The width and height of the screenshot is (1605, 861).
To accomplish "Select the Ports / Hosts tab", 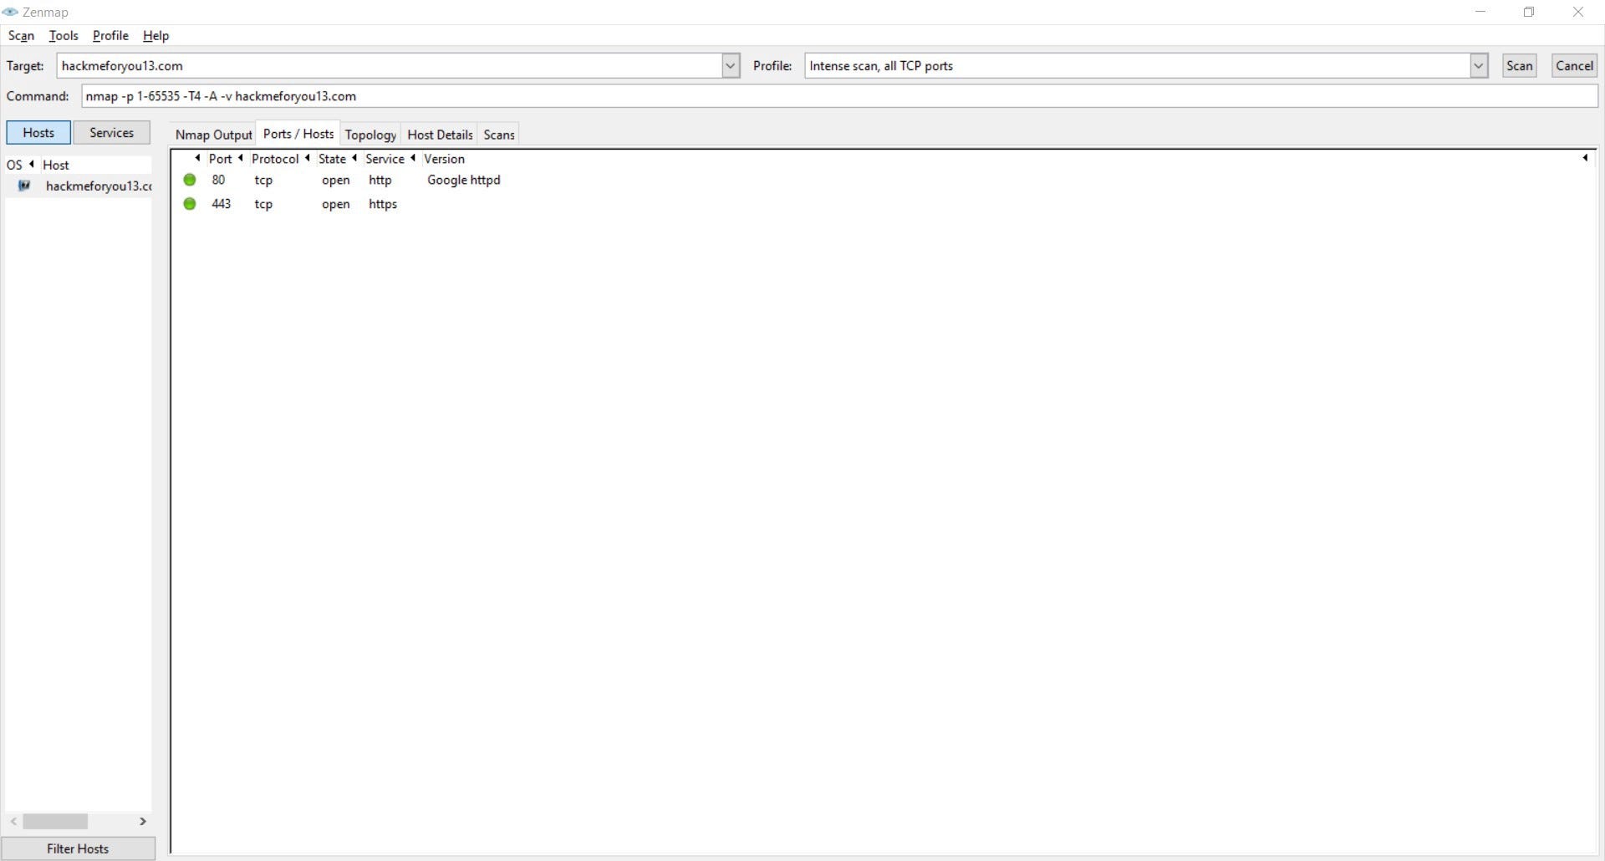I will pos(298,134).
